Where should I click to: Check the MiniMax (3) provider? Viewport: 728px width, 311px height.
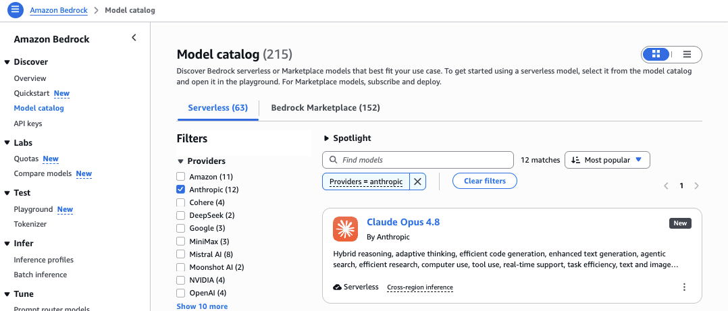[180, 242]
